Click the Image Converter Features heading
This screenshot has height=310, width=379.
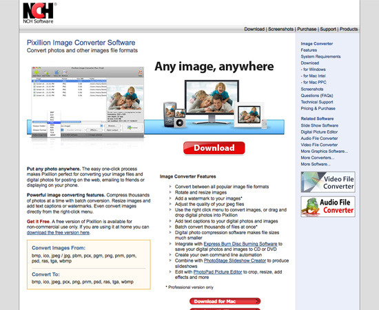[188, 176]
